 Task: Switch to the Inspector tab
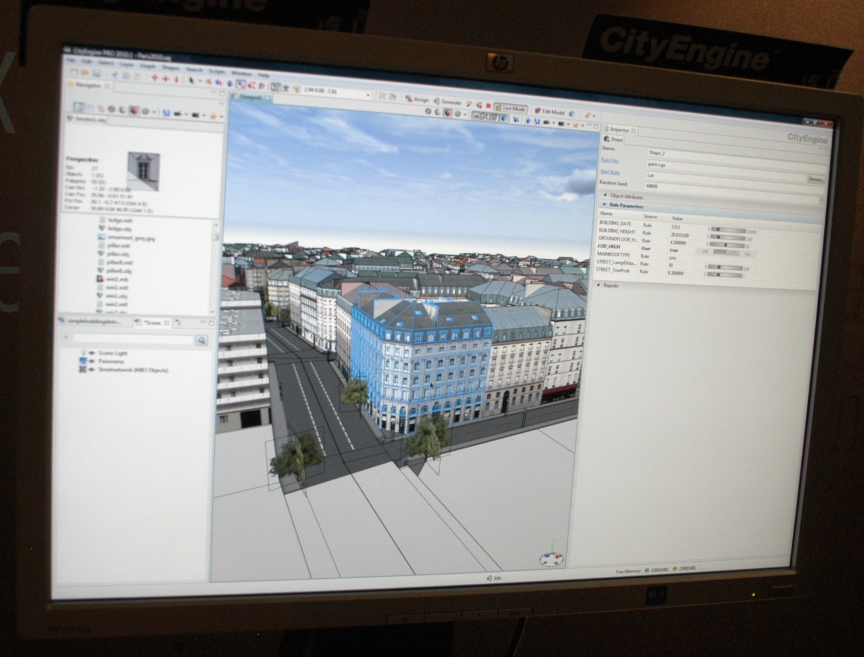coord(619,129)
